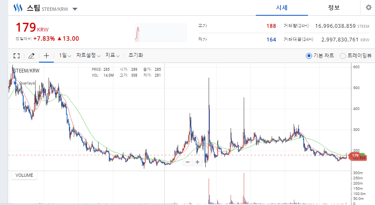Click the VOL: 14.0M readout
This screenshot has height=205, width=375.
(x=103, y=75)
